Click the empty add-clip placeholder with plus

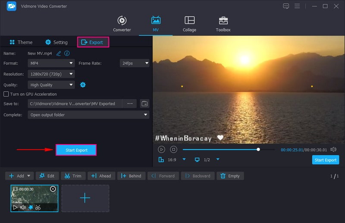[85, 198]
